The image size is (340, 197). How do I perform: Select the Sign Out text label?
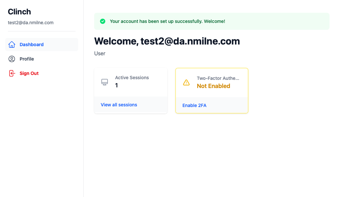pyautogui.click(x=29, y=73)
